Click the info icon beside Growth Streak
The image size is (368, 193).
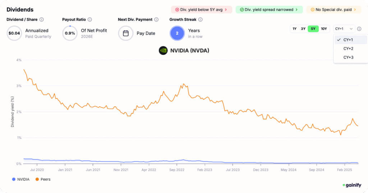200,19
